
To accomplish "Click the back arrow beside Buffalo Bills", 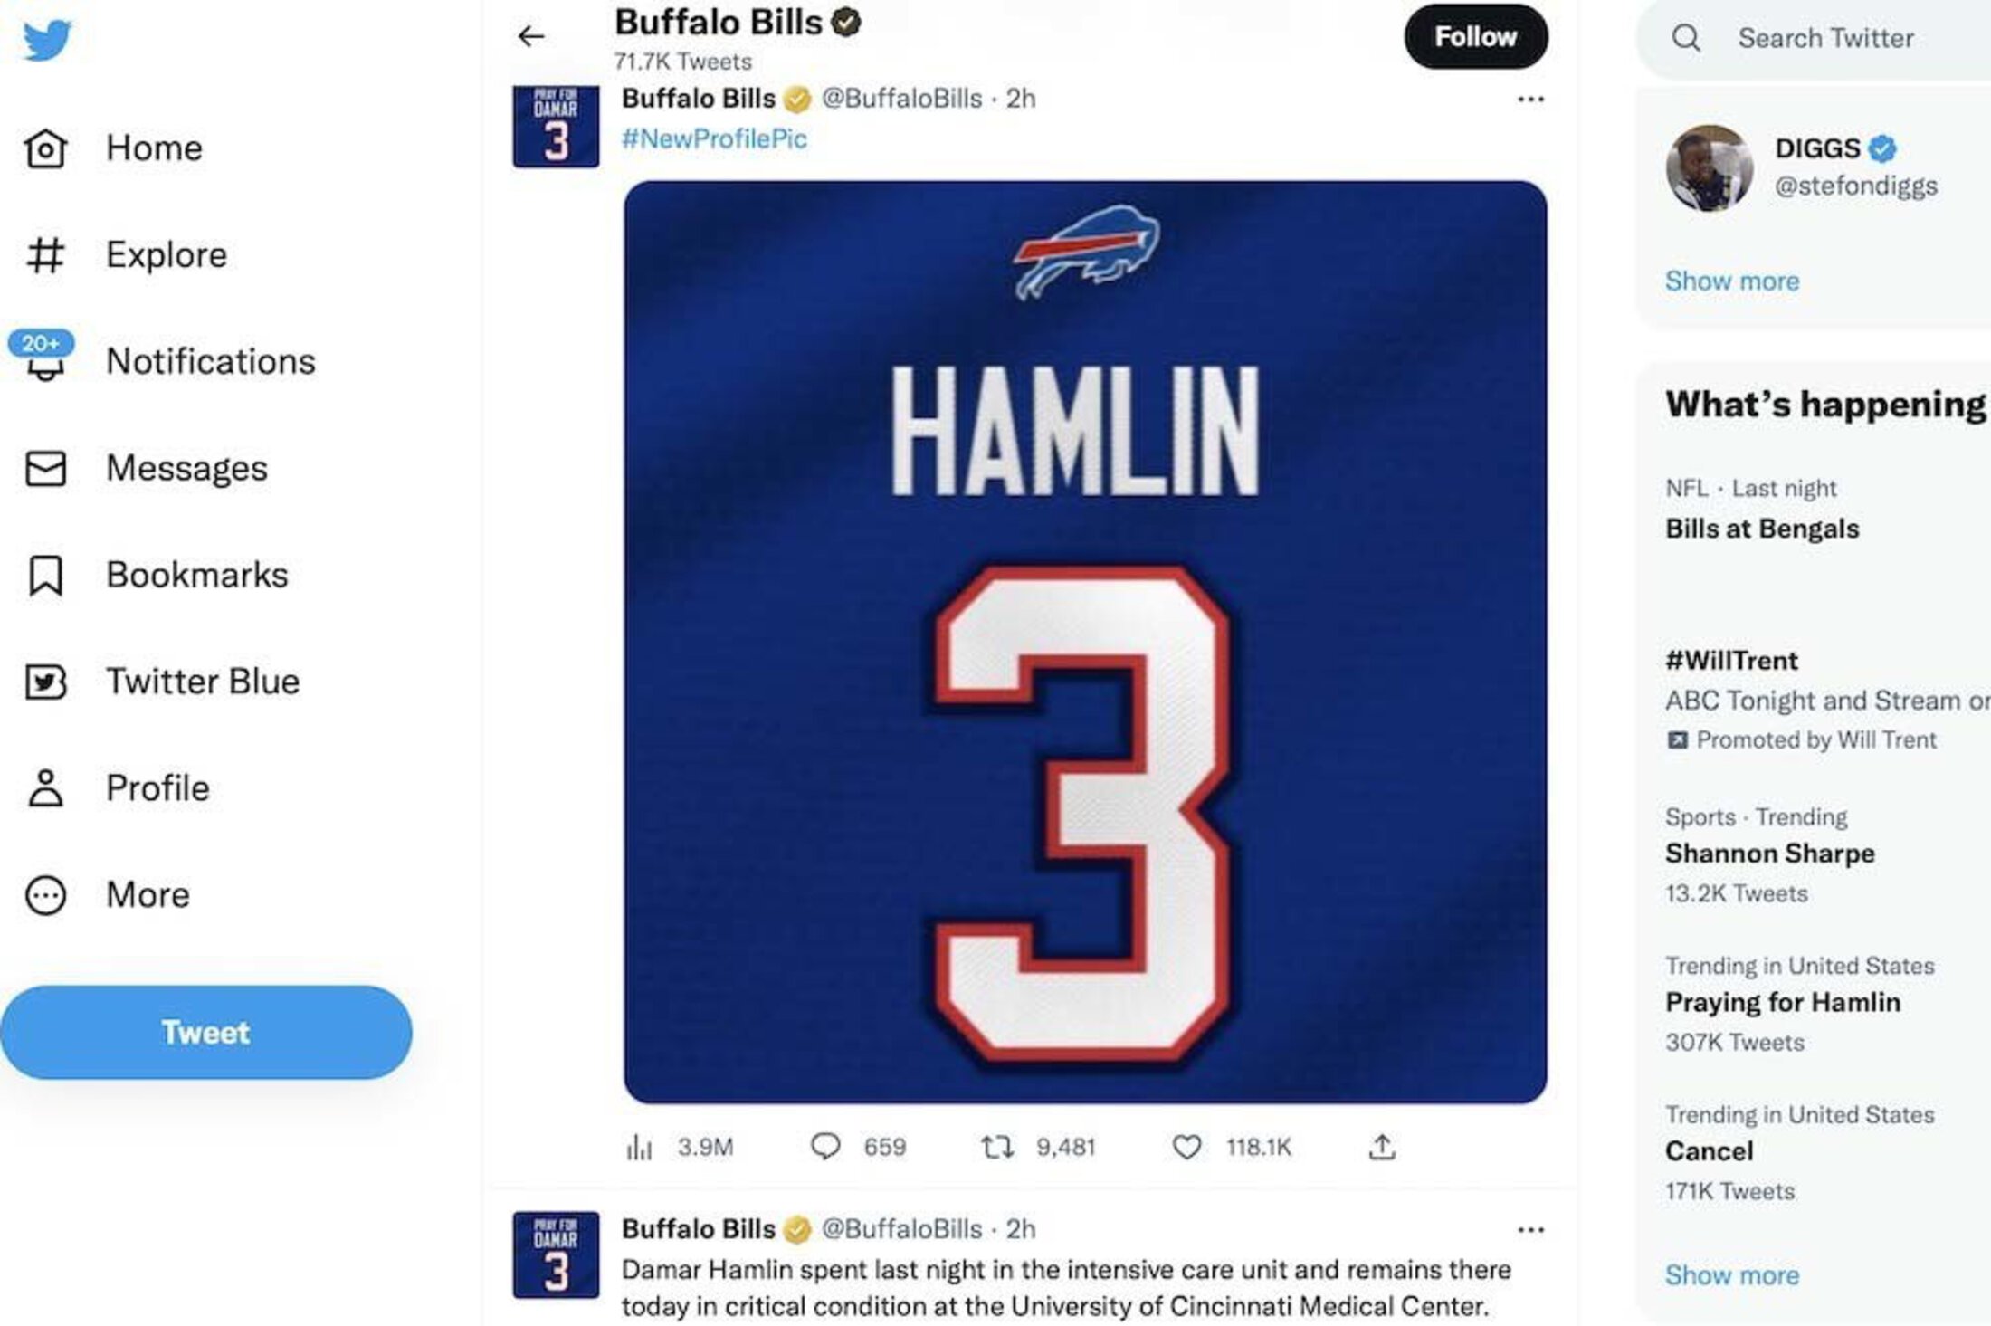I will [x=531, y=36].
